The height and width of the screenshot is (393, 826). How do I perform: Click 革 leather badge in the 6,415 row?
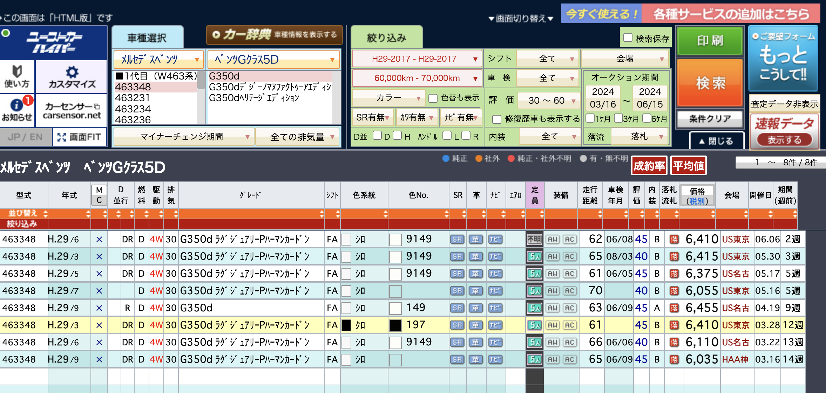[476, 257]
